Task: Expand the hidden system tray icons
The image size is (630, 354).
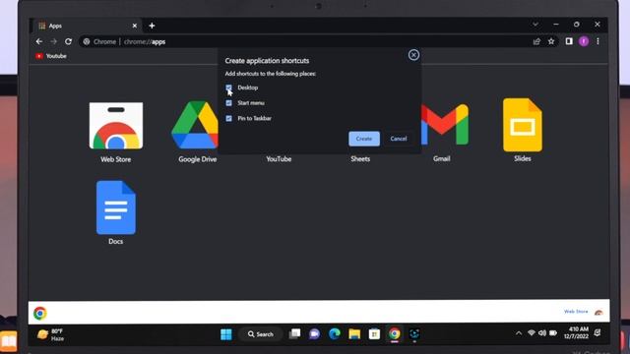Action: pyautogui.click(x=519, y=333)
